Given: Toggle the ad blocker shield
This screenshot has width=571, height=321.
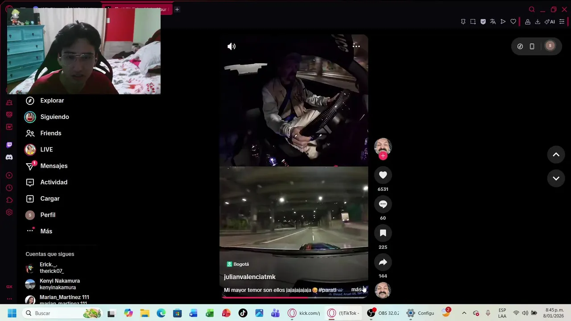Looking at the screenshot, I should tap(483, 22).
